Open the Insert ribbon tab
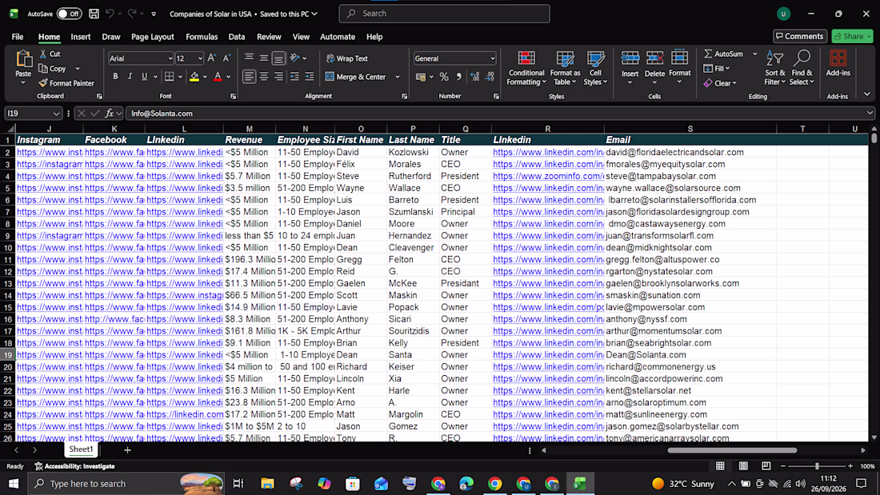The width and height of the screenshot is (880, 495). coord(80,37)
